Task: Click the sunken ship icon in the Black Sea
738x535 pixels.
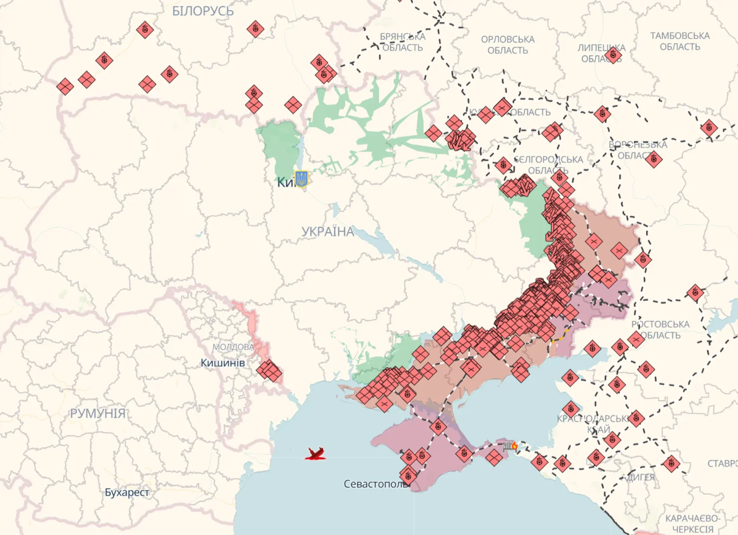Action: pos(315,453)
